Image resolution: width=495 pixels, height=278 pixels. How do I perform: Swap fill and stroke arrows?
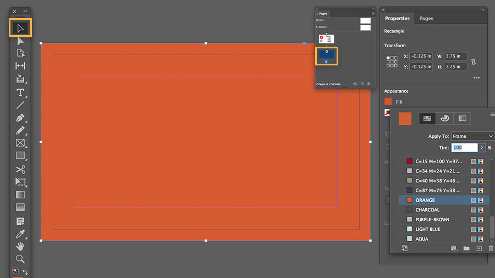[25, 272]
